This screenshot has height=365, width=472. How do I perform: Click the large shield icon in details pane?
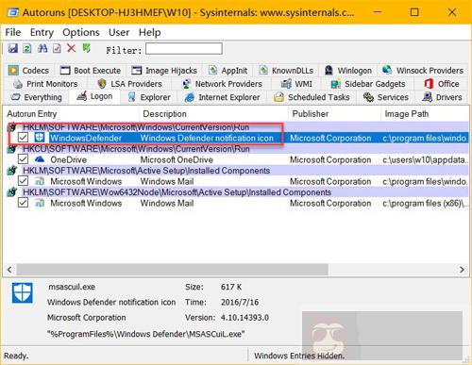coord(23,292)
